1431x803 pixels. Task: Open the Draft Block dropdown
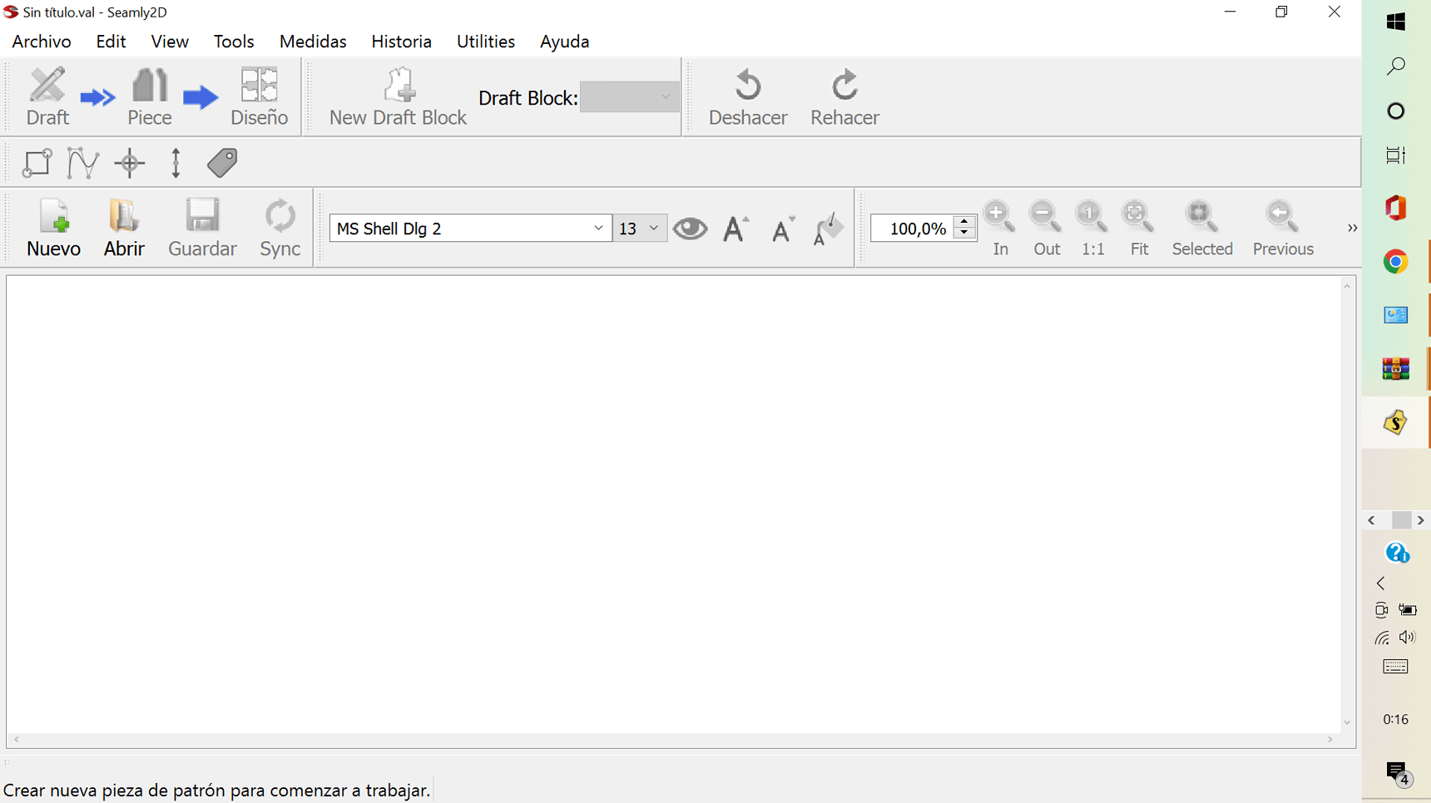tap(630, 96)
